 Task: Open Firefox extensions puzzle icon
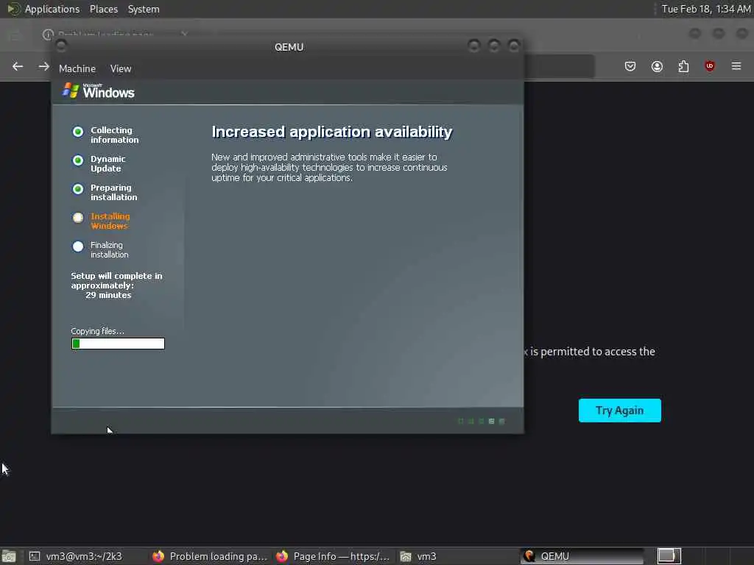[x=683, y=66]
